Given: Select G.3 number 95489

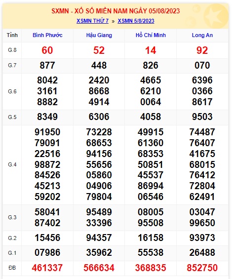Looking at the screenshot, I should click(99, 212).
